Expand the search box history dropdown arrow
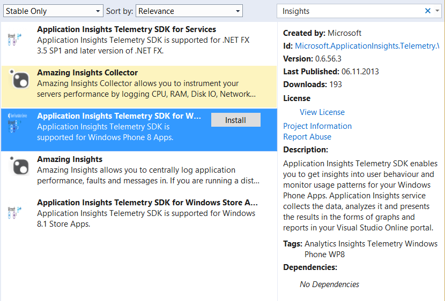 (x=437, y=11)
